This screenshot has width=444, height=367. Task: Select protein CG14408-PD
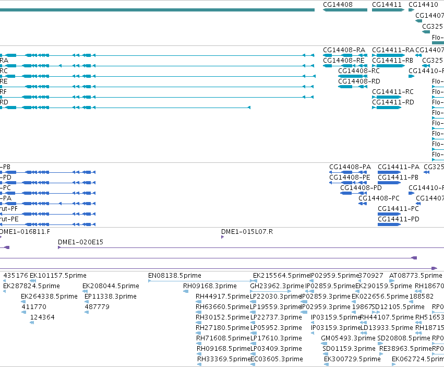pos(353,193)
